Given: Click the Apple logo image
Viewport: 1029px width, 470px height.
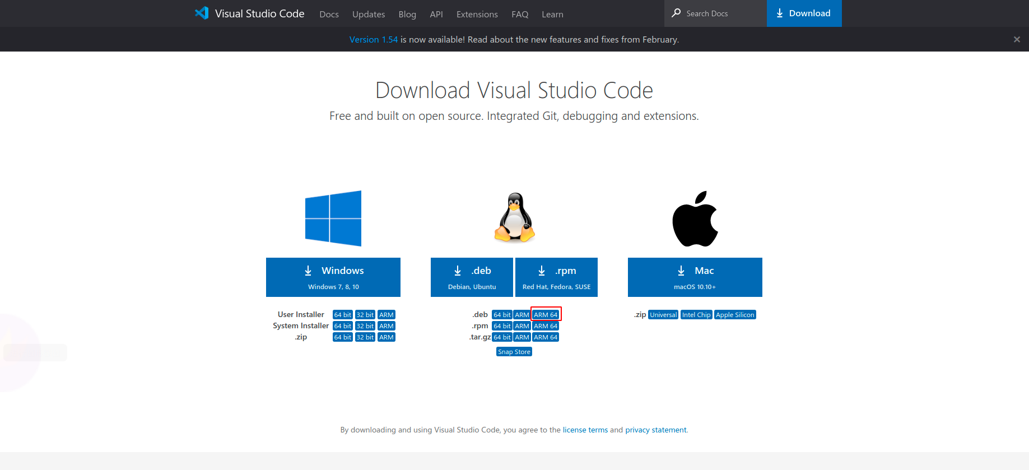Looking at the screenshot, I should pos(695,218).
